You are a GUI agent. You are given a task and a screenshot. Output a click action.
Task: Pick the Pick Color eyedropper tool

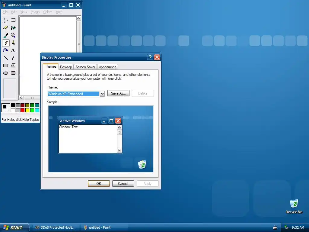[6, 35]
